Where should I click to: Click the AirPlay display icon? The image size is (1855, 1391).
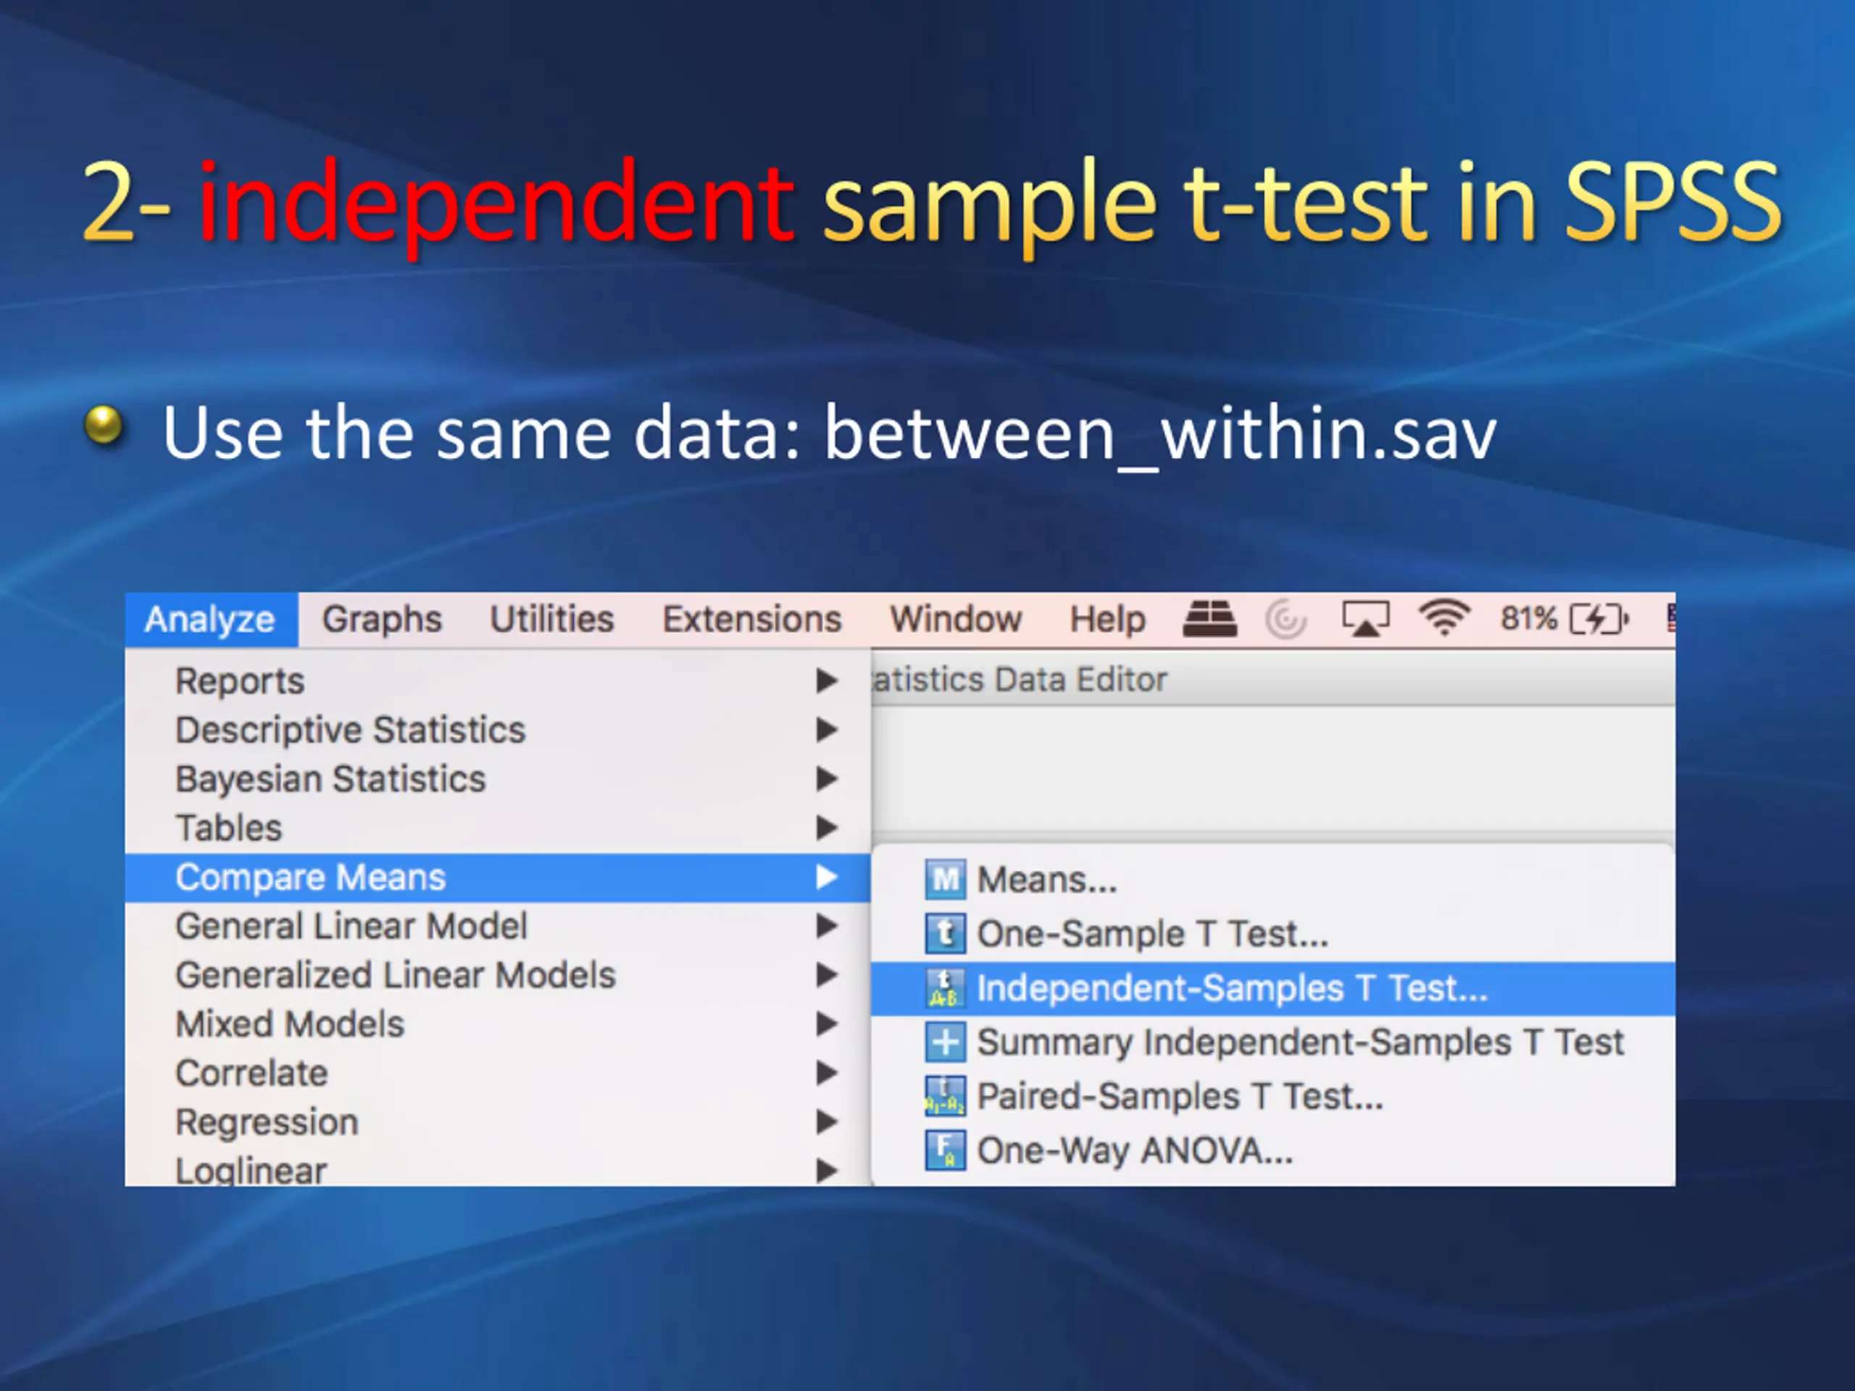tap(1365, 619)
